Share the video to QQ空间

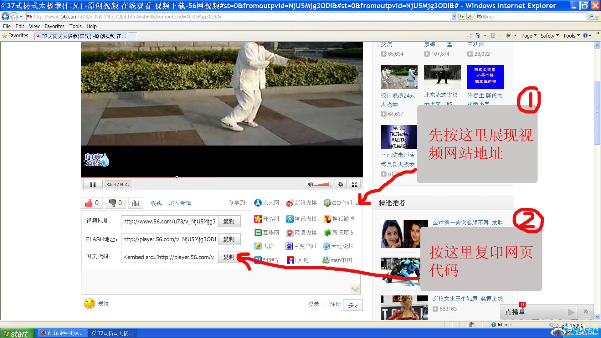(338, 203)
